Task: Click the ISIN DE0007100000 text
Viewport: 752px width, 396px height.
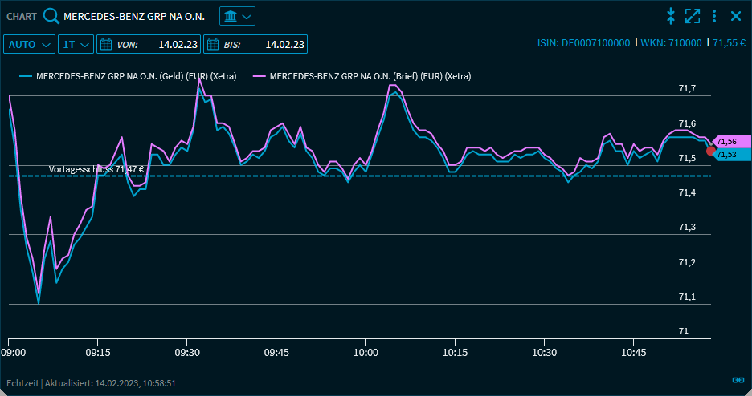Action: pos(583,42)
